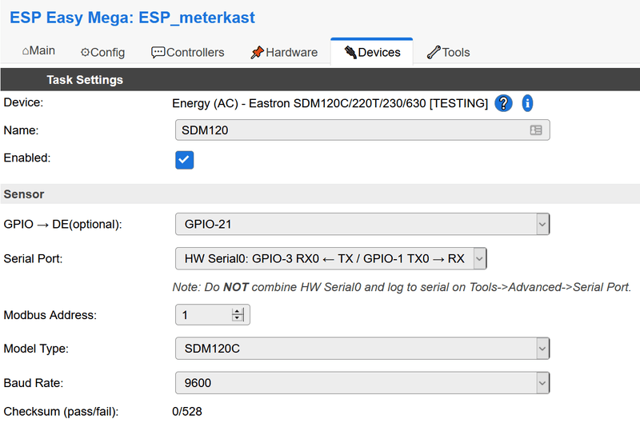Open the Tools tab
Screen dimensions: 640x427
449,52
